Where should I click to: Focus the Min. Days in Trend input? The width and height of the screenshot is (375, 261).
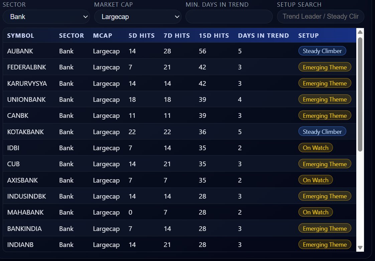[x=229, y=17]
